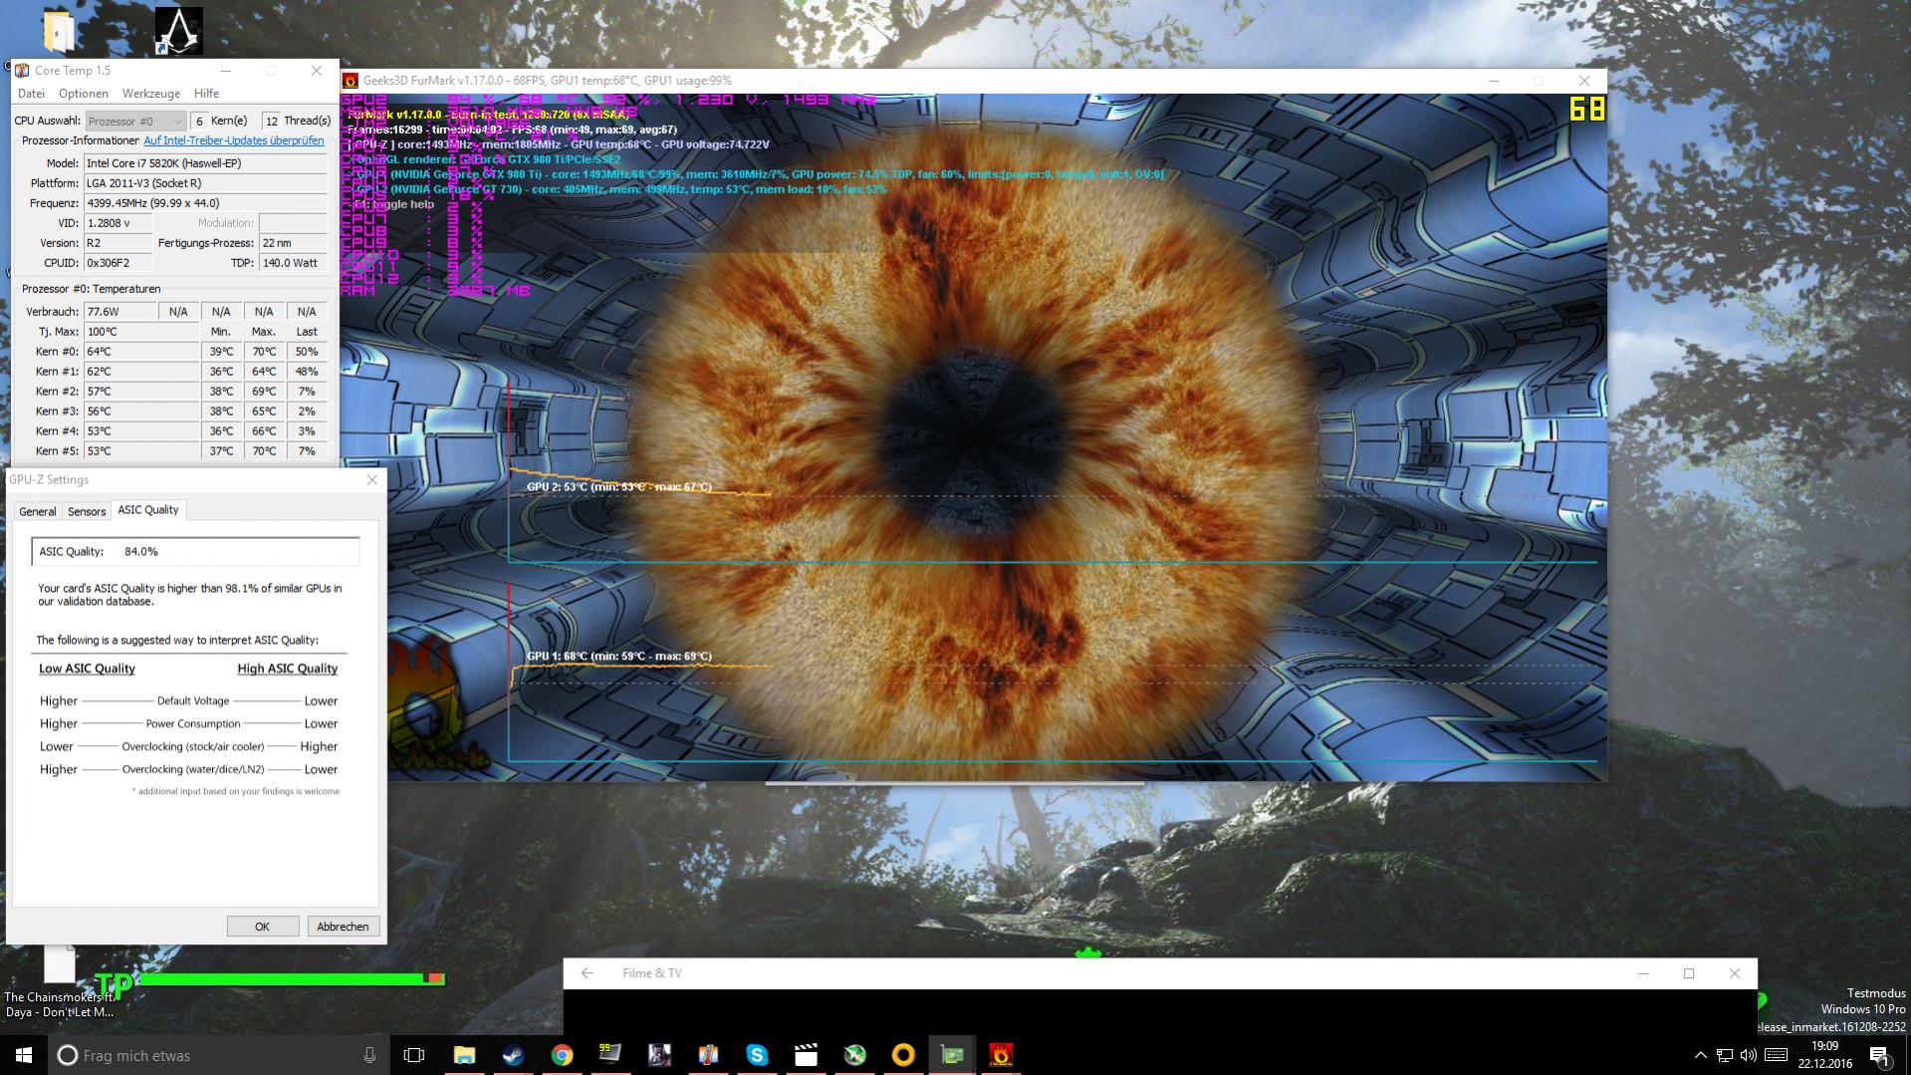Click the FurMark title bar icon
The height and width of the screenshot is (1075, 1911).
coord(351,81)
